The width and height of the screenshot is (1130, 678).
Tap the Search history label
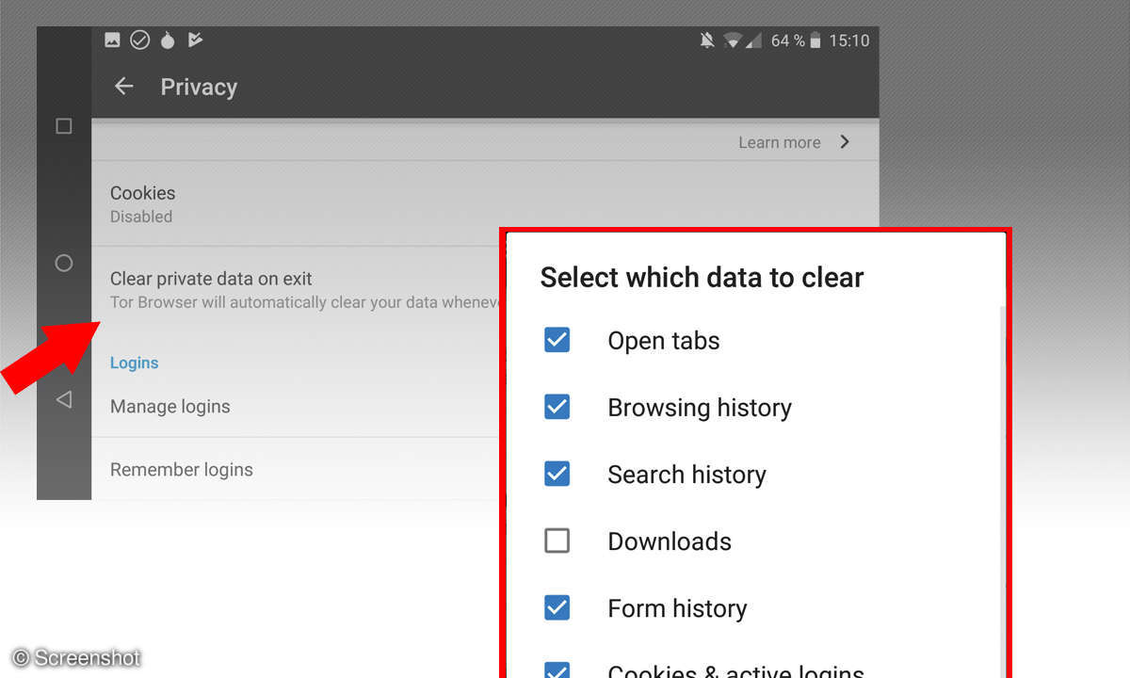(x=686, y=475)
